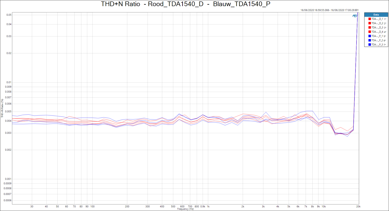The height and width of the screenshot is (211, 389).
Task: Click the AP logo icon on the graph
Action: [x=354, y=15]
